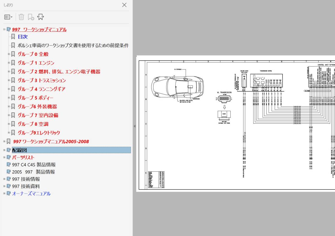335x236 pixels.
Task: Expand the パーツリスト node
Action: (x=4, y=157)
